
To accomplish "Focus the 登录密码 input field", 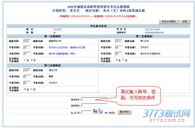I will pyautogui.click(x=94, y=105).
